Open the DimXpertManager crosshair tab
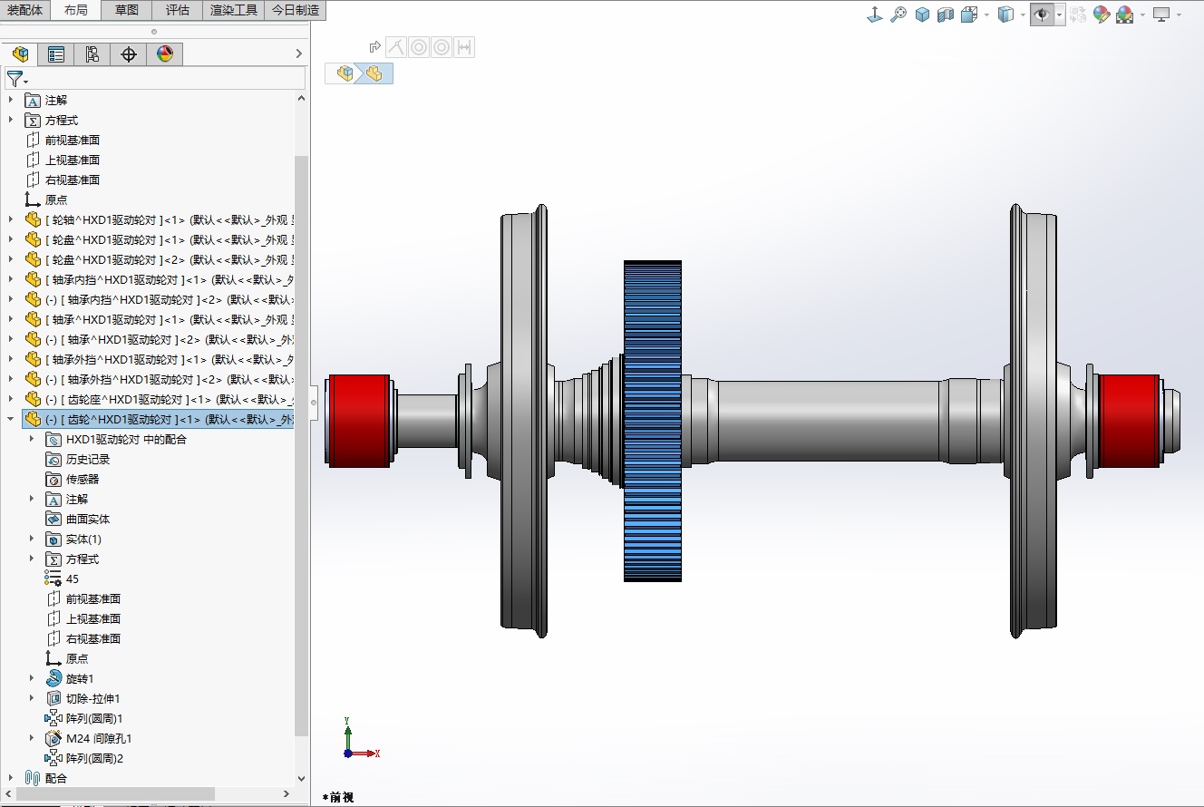This screenshot has height=807, width=1204. click(129, 54)
